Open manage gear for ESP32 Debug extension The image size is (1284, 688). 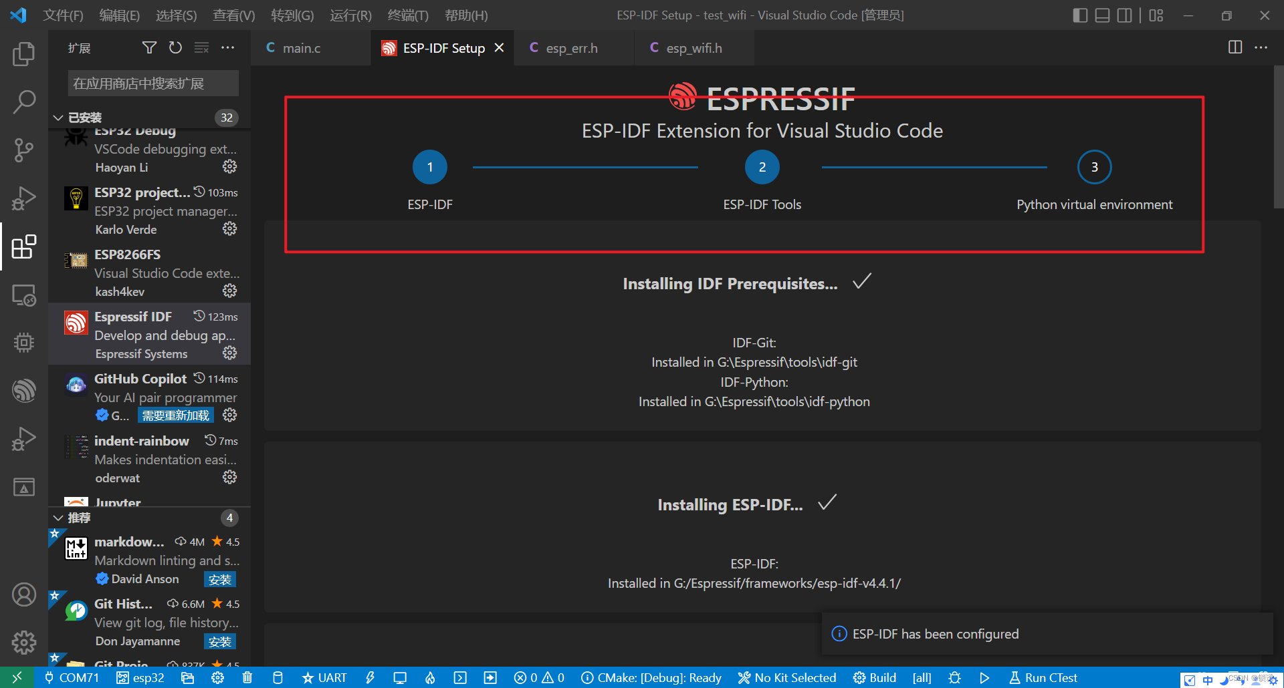229,166
